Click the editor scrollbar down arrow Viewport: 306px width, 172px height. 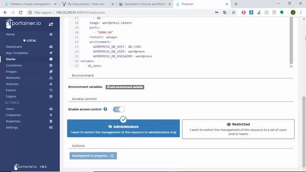click(291, 66)
